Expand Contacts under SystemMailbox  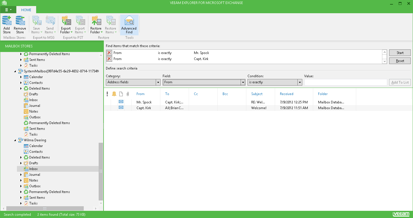tap(21, 83)
